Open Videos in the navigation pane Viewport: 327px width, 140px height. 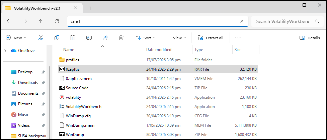[24, 125]
